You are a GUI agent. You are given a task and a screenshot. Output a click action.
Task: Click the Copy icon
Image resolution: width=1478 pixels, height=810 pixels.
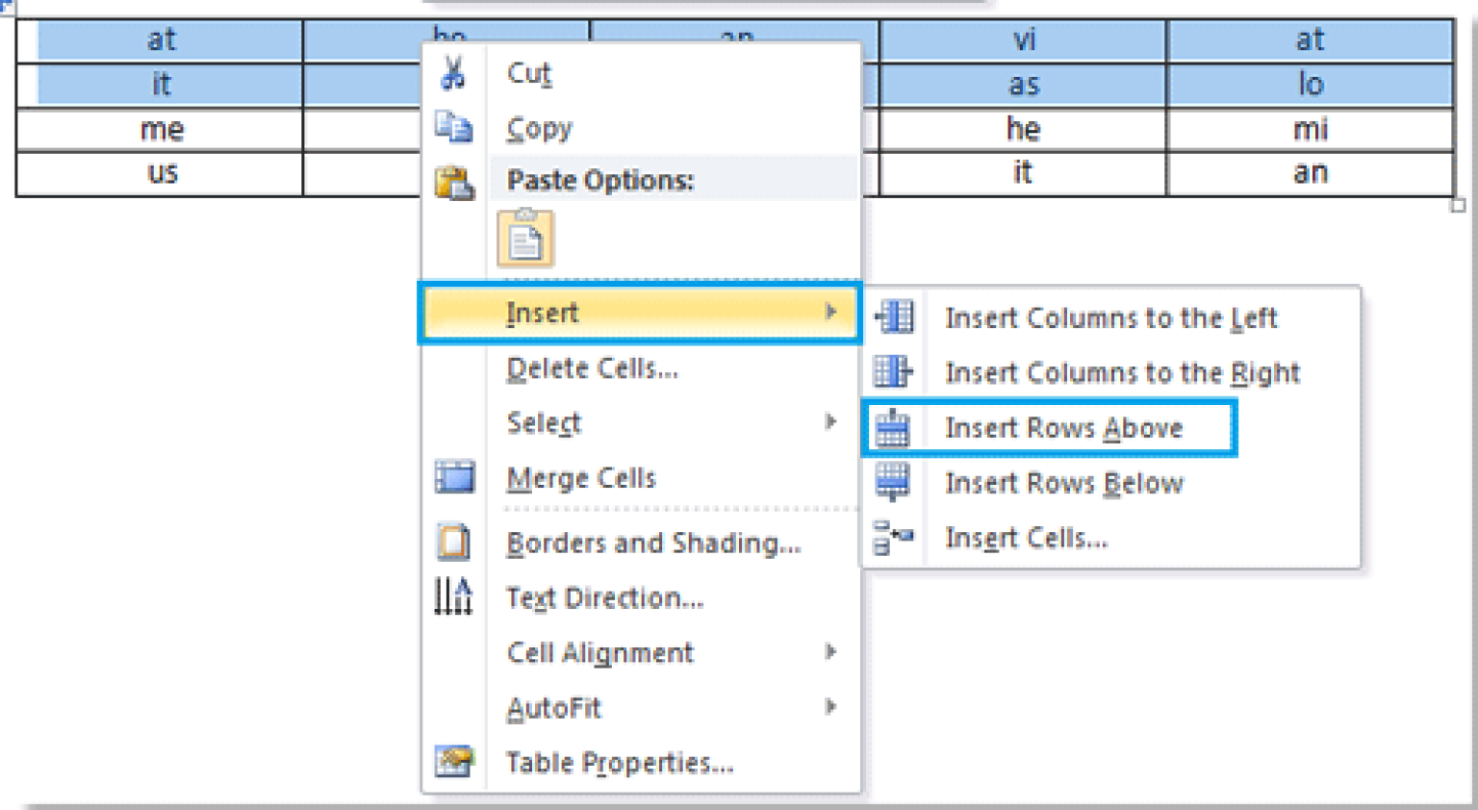pyautogui.click(x=452, y=126)
